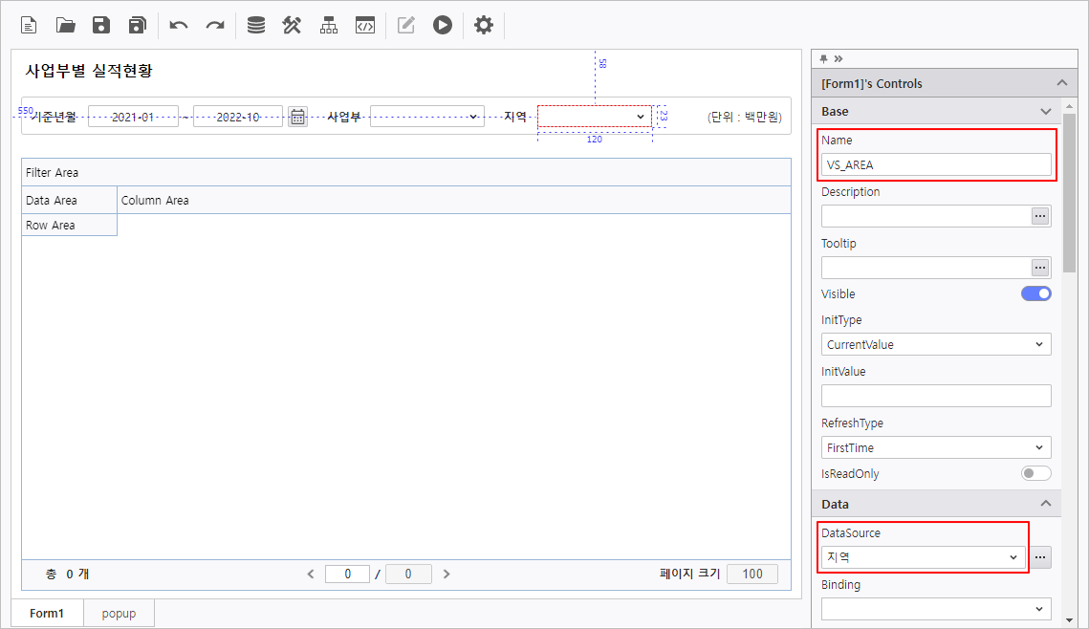Screen dimensions: 1089x629
Task: Enable the IsReadOnly toggle
Action: coord(1035,473)
